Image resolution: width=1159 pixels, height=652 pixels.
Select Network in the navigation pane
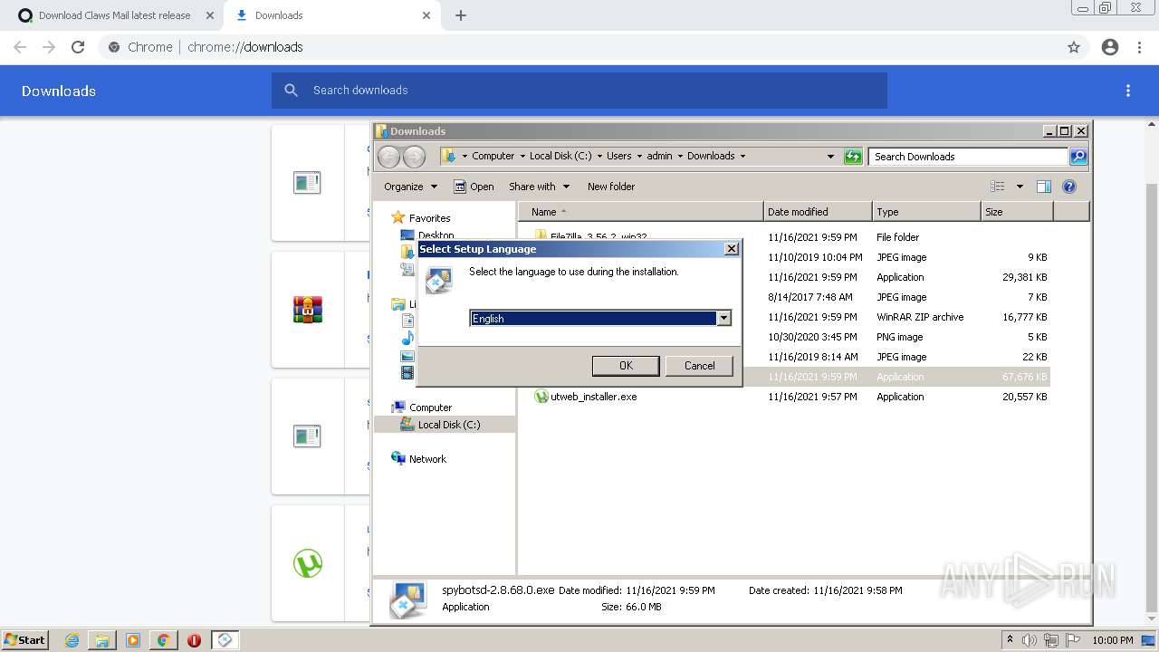coord(427,459)
